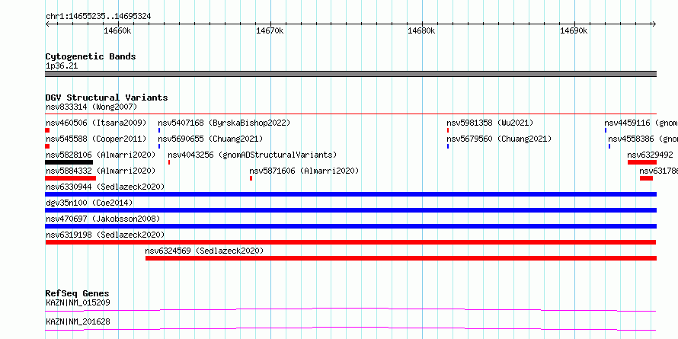Viewport: 678px width, 339px height.
Task: Select the blue bar under nsv6330944
Action: (x=350, y=194)
